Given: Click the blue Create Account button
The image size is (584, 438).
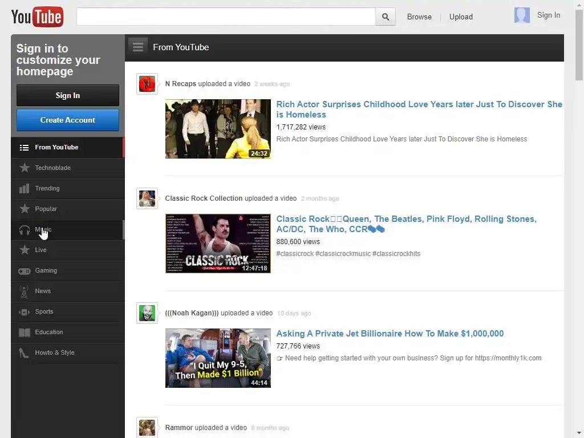Looking at the screenshot, I should pyautogui.click(x=68, y=120).
